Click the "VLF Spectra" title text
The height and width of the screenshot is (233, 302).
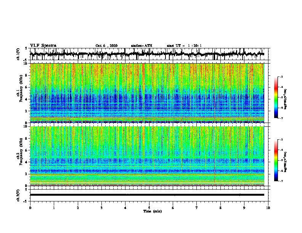[43, 46]
